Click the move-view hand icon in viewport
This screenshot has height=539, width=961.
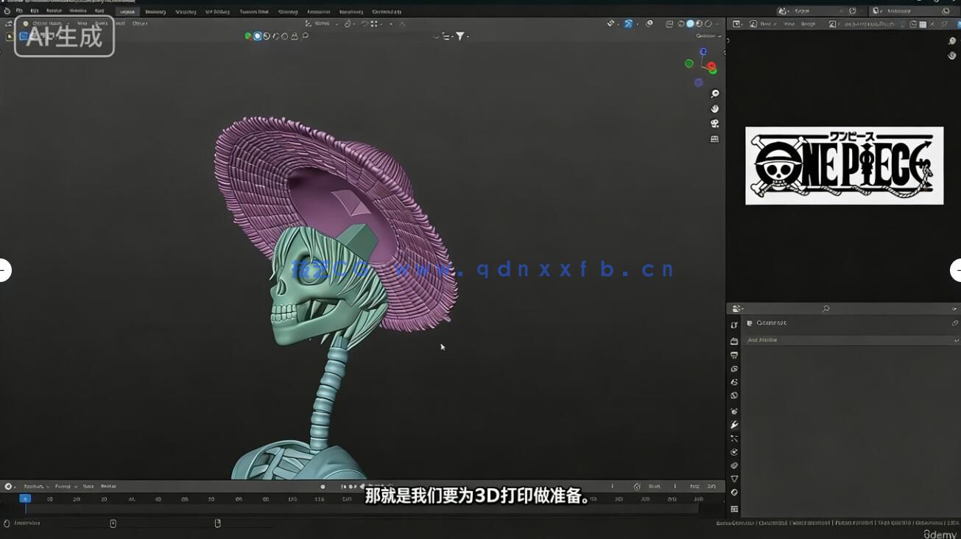click(714, 108)
